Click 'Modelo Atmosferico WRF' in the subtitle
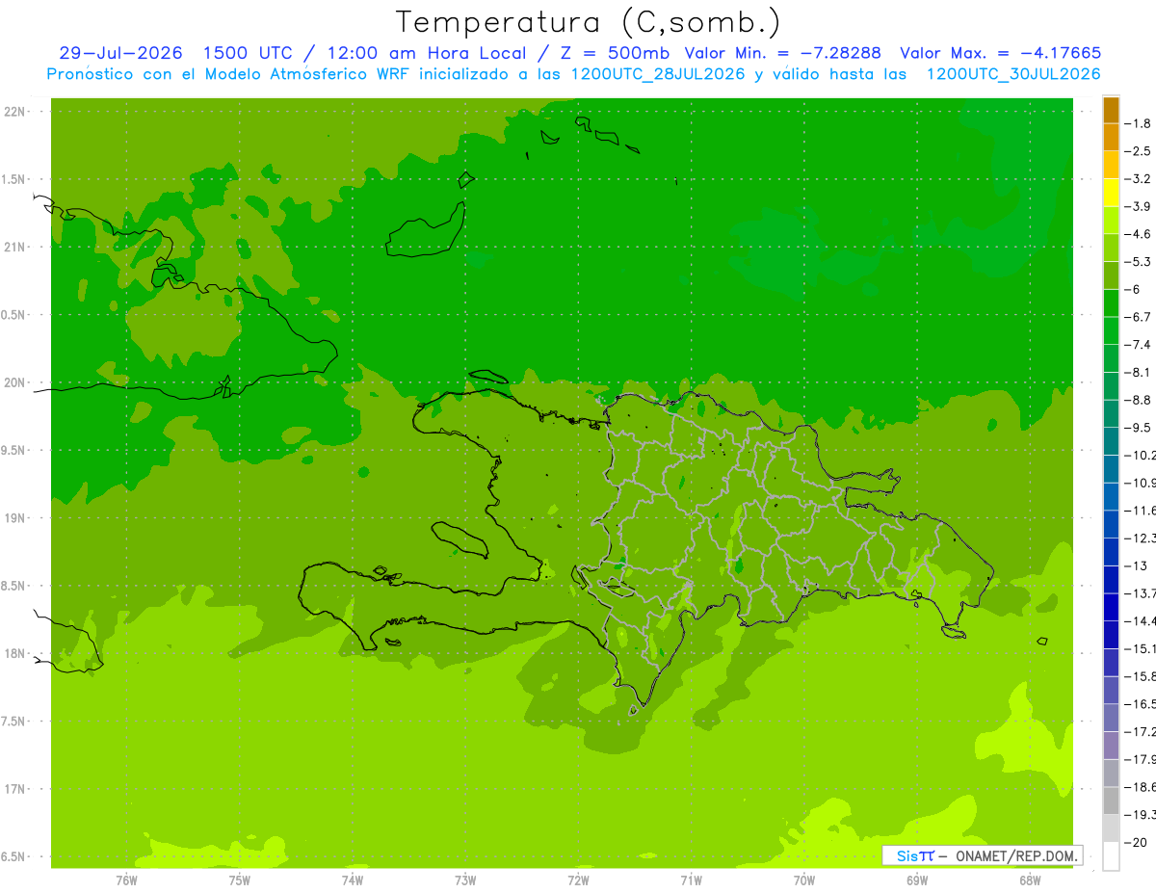This screenshot has height=893, width=1156. point(305,74)
